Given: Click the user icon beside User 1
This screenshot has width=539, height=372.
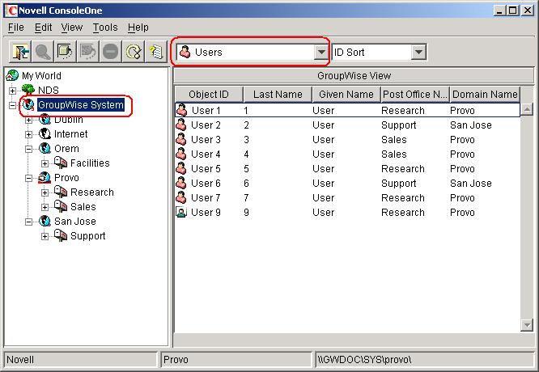Looking at the screenshot, I should [x=181, y=110].
